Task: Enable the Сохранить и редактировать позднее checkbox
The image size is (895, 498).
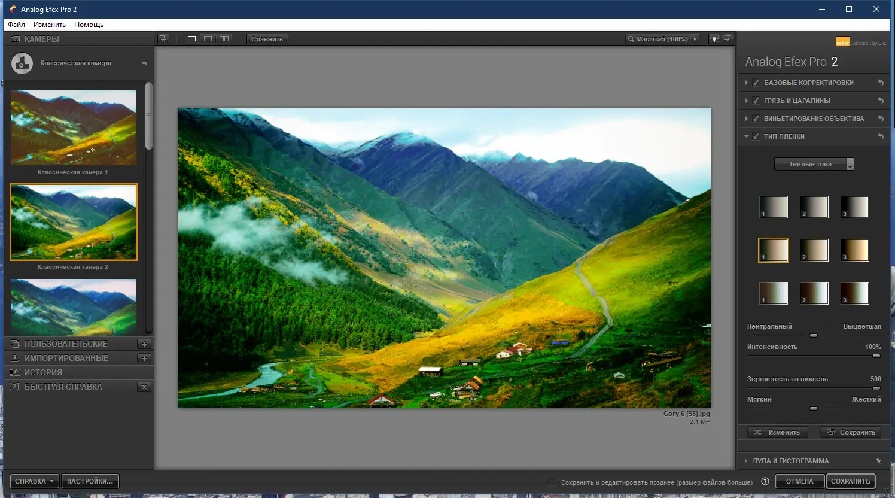Action: (552, 482)
